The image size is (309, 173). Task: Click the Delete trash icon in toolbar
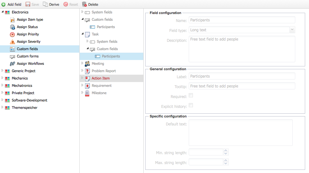84,4
